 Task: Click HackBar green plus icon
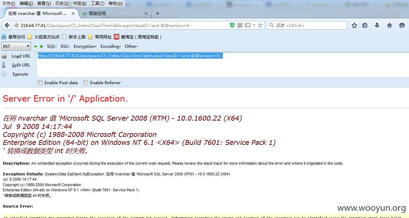click(41, 46)
